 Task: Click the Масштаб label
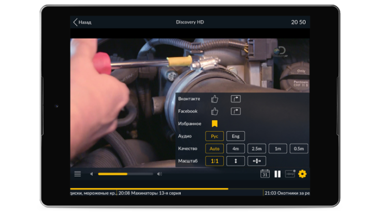[188, 161]
